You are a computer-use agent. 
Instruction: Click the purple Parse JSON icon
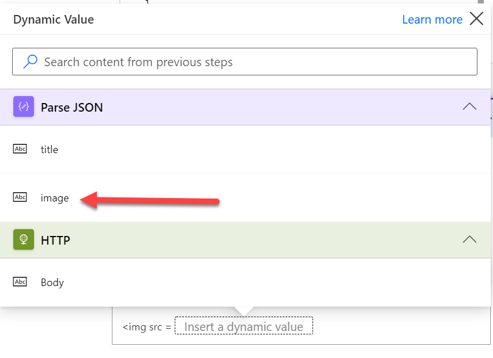(24, 106)
